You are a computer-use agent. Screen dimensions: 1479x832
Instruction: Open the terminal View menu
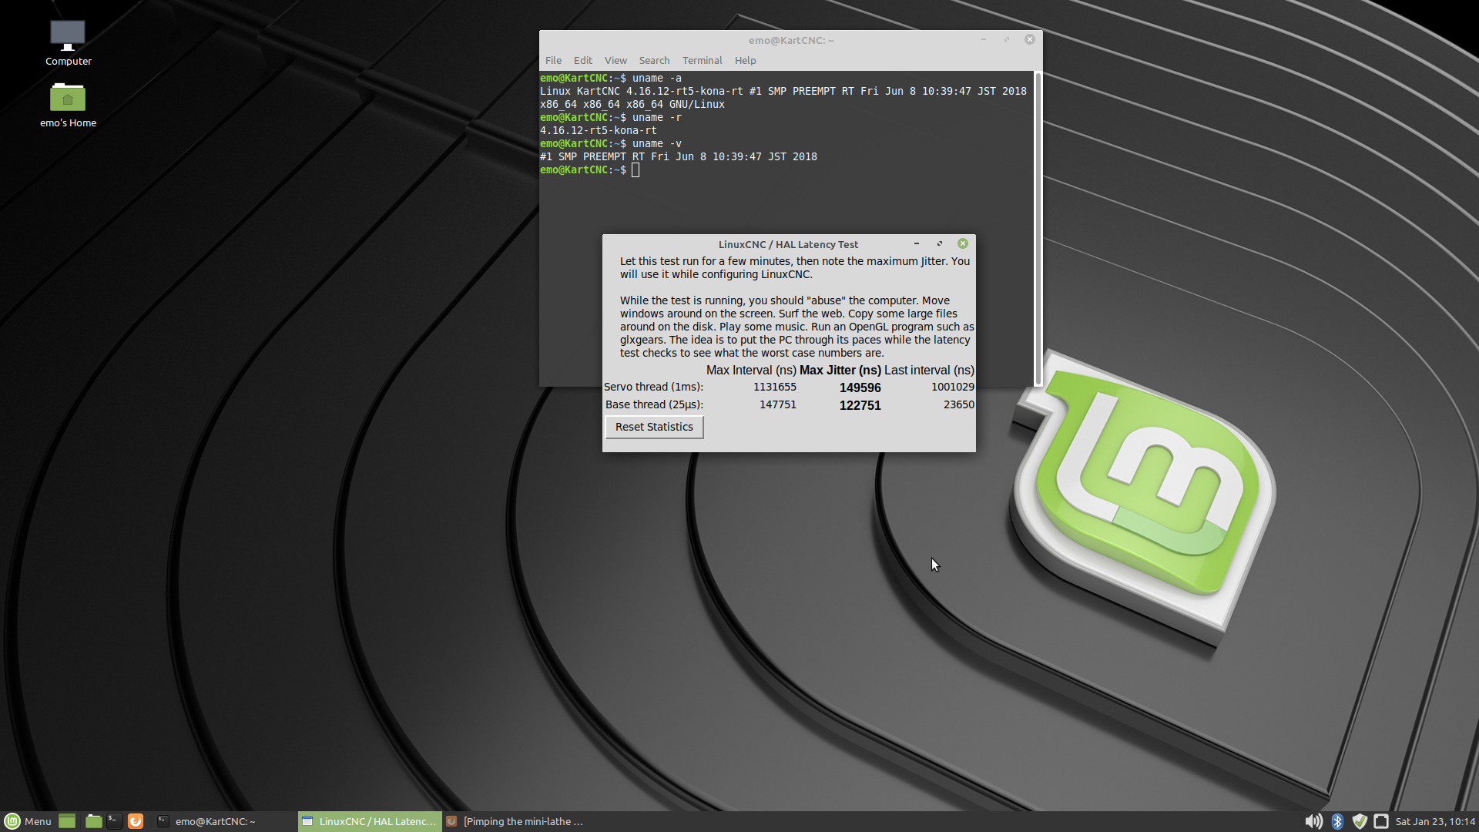[x=615, y=60]
